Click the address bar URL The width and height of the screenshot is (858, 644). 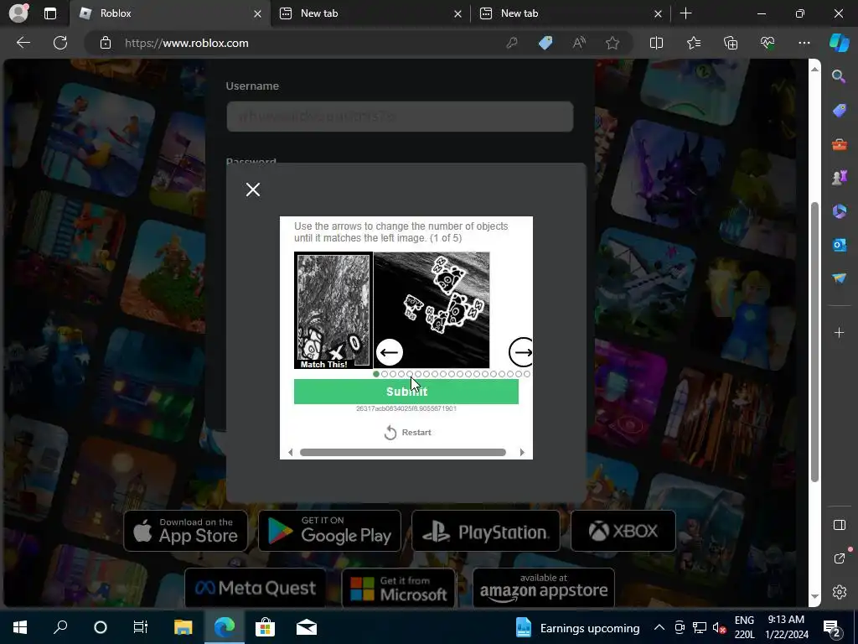pos(186,43)
